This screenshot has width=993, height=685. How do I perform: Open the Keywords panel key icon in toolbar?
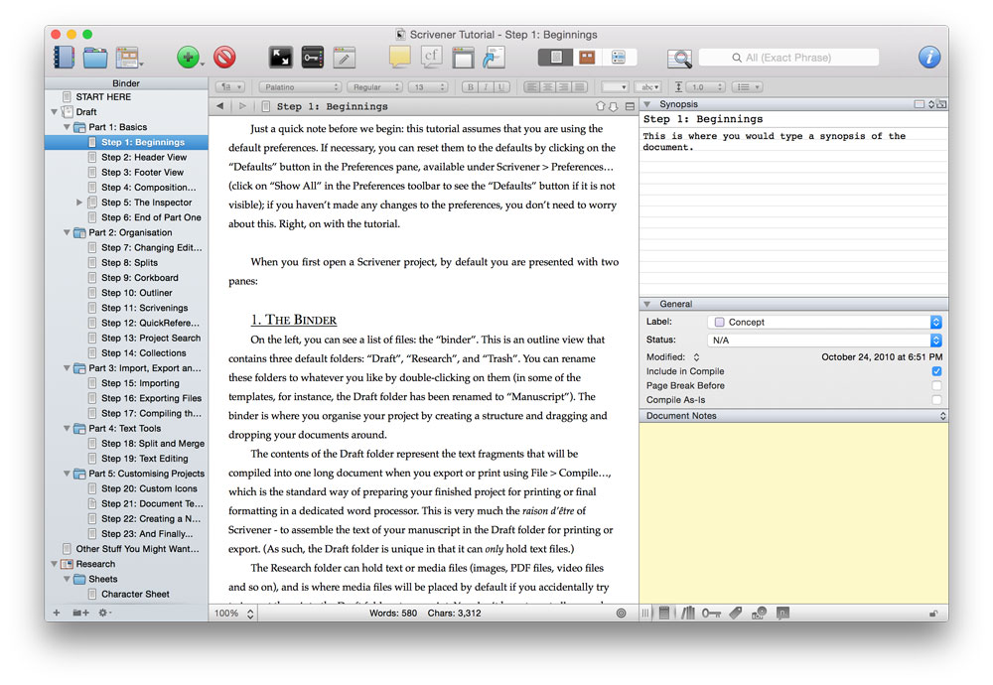pos(312,58)
